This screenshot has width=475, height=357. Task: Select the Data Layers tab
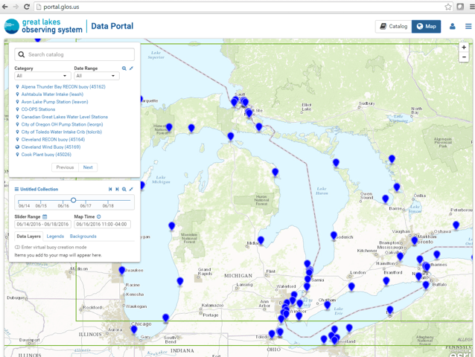(28, 237)
